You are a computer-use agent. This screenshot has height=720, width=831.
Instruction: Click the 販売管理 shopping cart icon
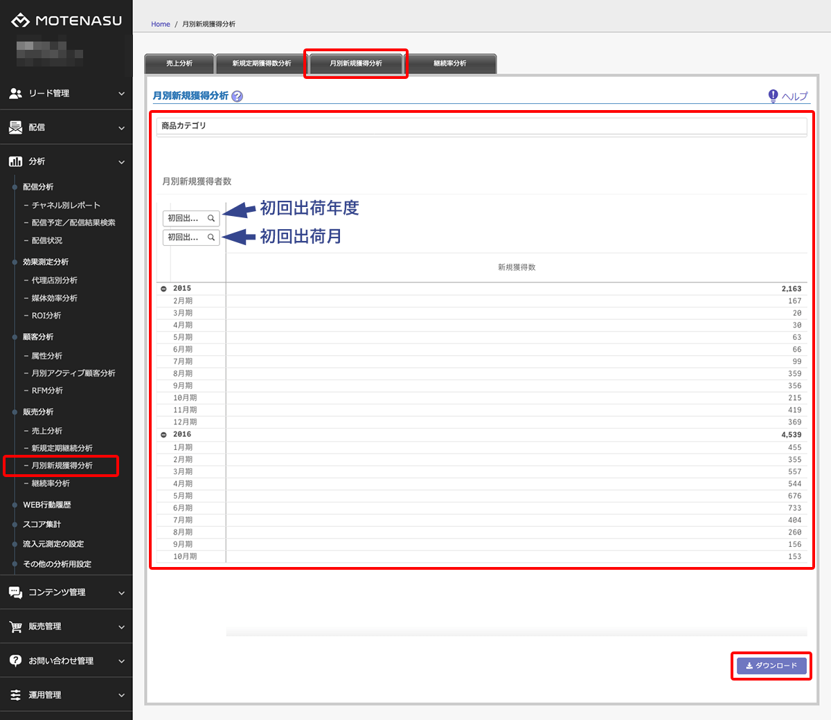tap(15, 627)
